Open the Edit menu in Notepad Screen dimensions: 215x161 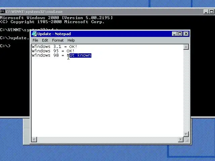(45, 40)
